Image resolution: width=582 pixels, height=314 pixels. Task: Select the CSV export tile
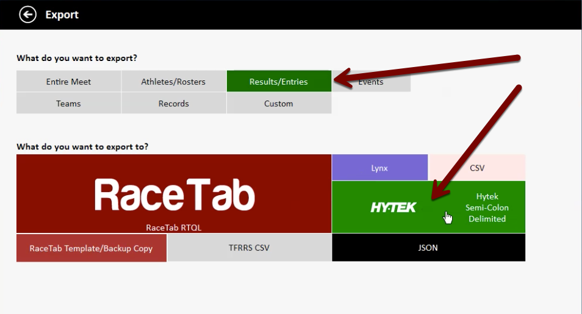click(x=477, y=168)
